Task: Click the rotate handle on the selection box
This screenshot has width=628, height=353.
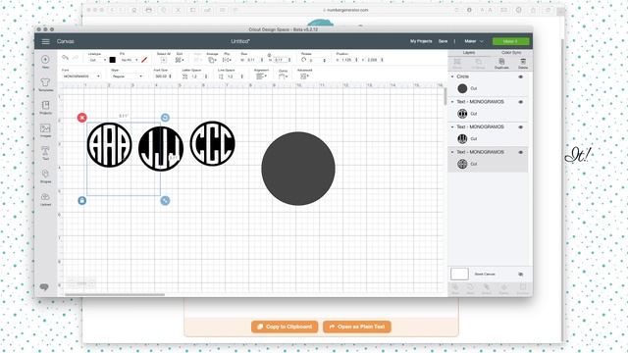Action: [x=165, y=118]
